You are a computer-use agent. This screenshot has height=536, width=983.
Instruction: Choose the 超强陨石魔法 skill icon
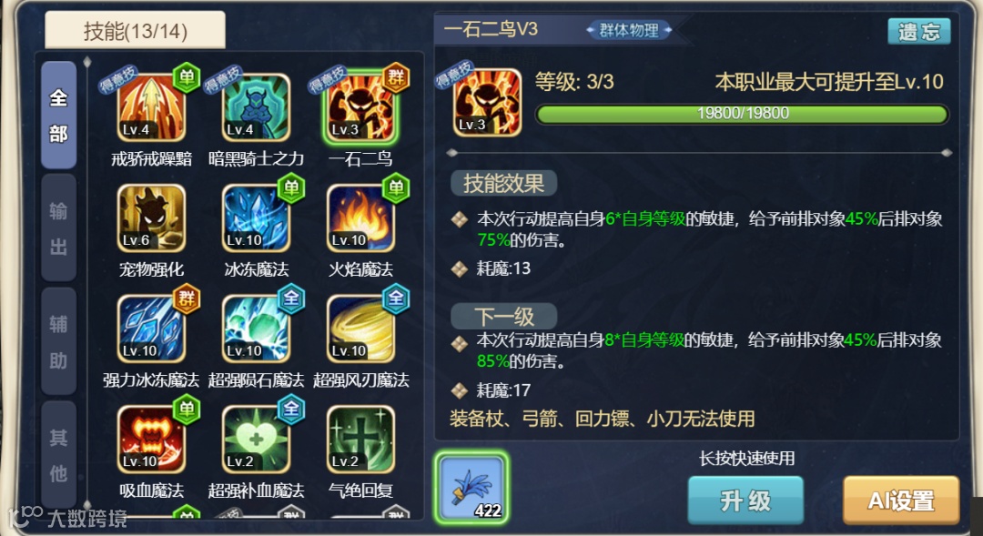(x=256, y=329)
